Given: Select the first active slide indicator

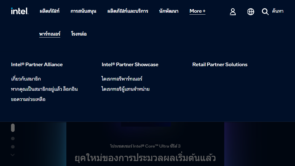Looking at the screenshot, I should point(13,128).
